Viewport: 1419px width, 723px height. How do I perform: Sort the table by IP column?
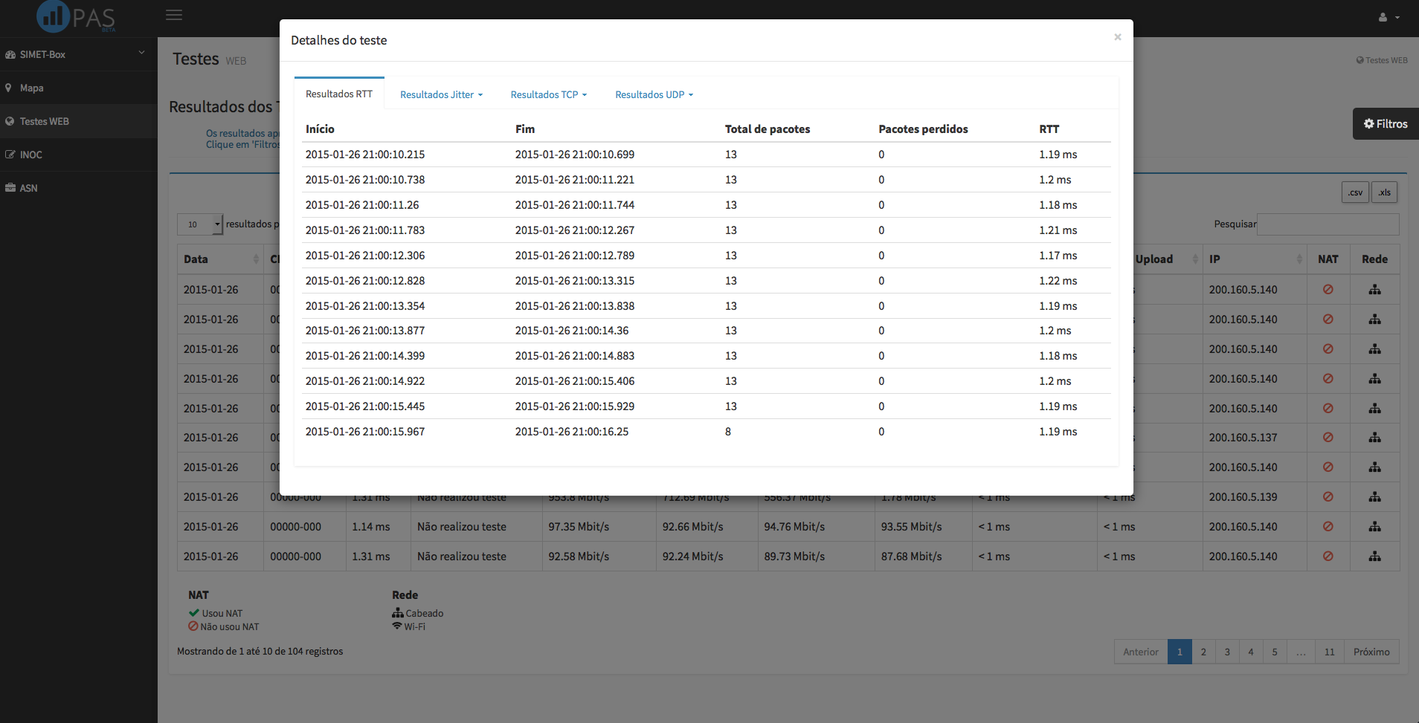tap(1255, 259)
